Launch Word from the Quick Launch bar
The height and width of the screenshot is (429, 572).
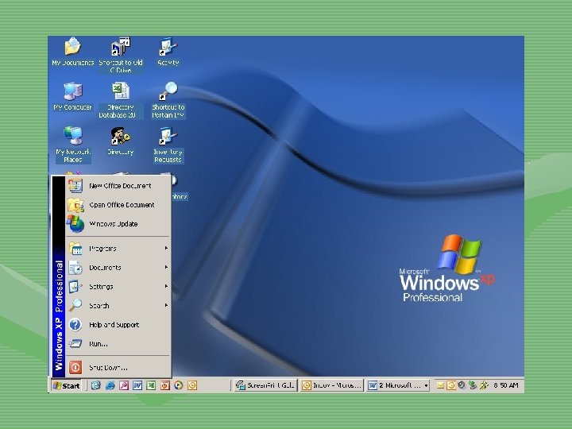[x=137, y=385]
